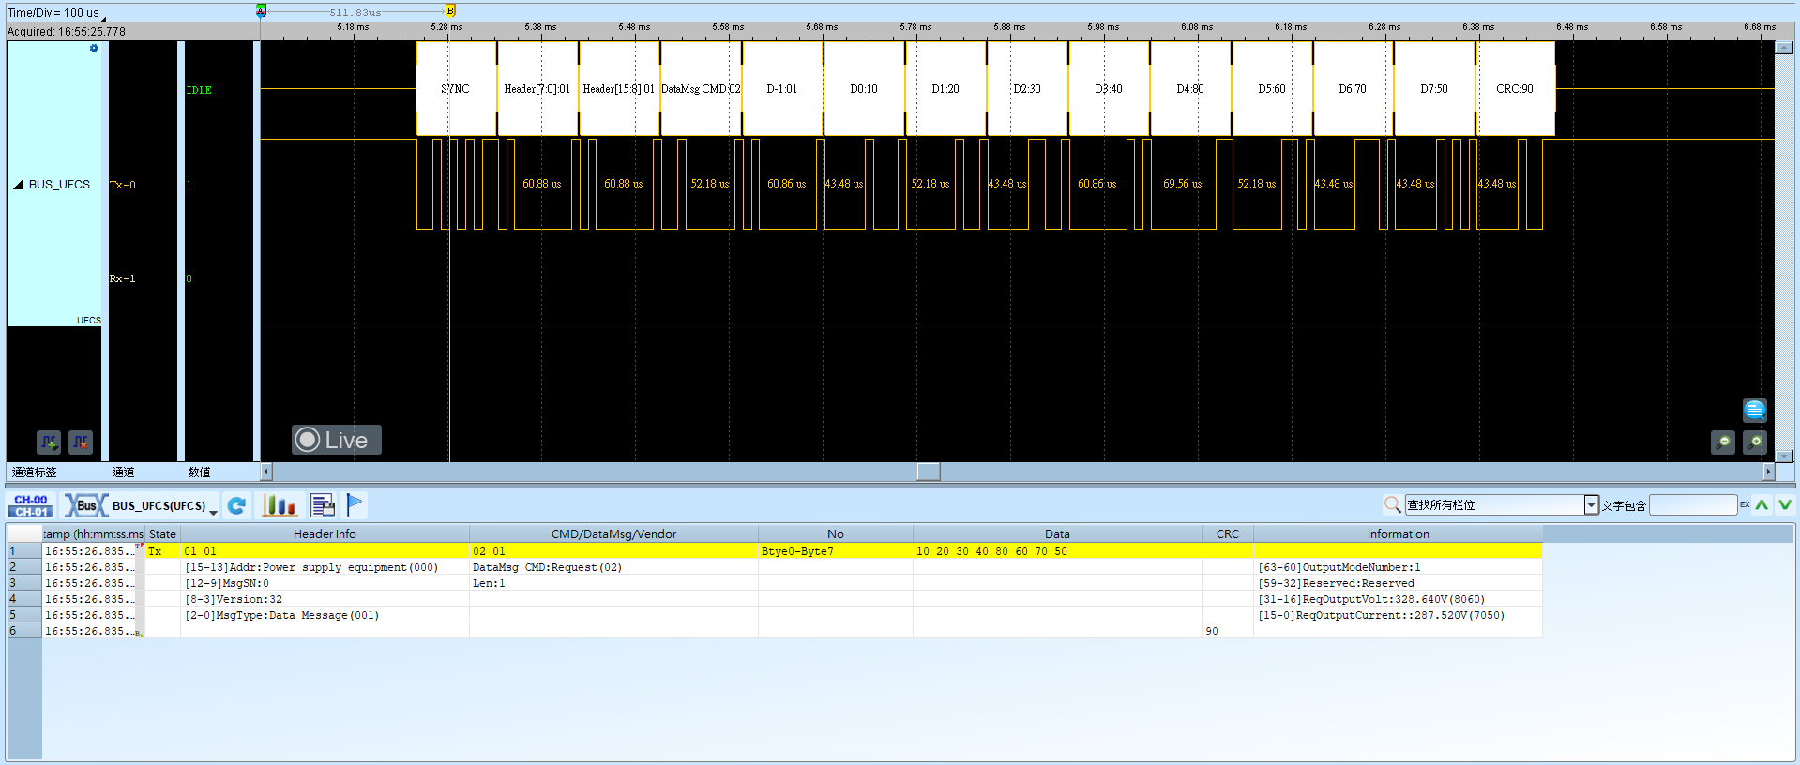This screenshot has height=765, width=1800.
Task: Click the CRC:90 decoded packet block
Action: click(1515, 89)
